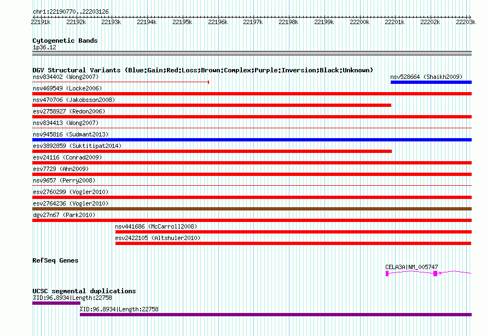Click esv24116 (Conrad2009) label
The width and height of the screenshot is (487, 336).
67,157
